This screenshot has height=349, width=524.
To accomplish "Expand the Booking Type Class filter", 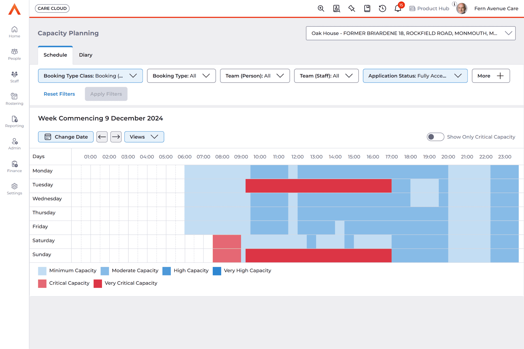I will pos(90,76).
